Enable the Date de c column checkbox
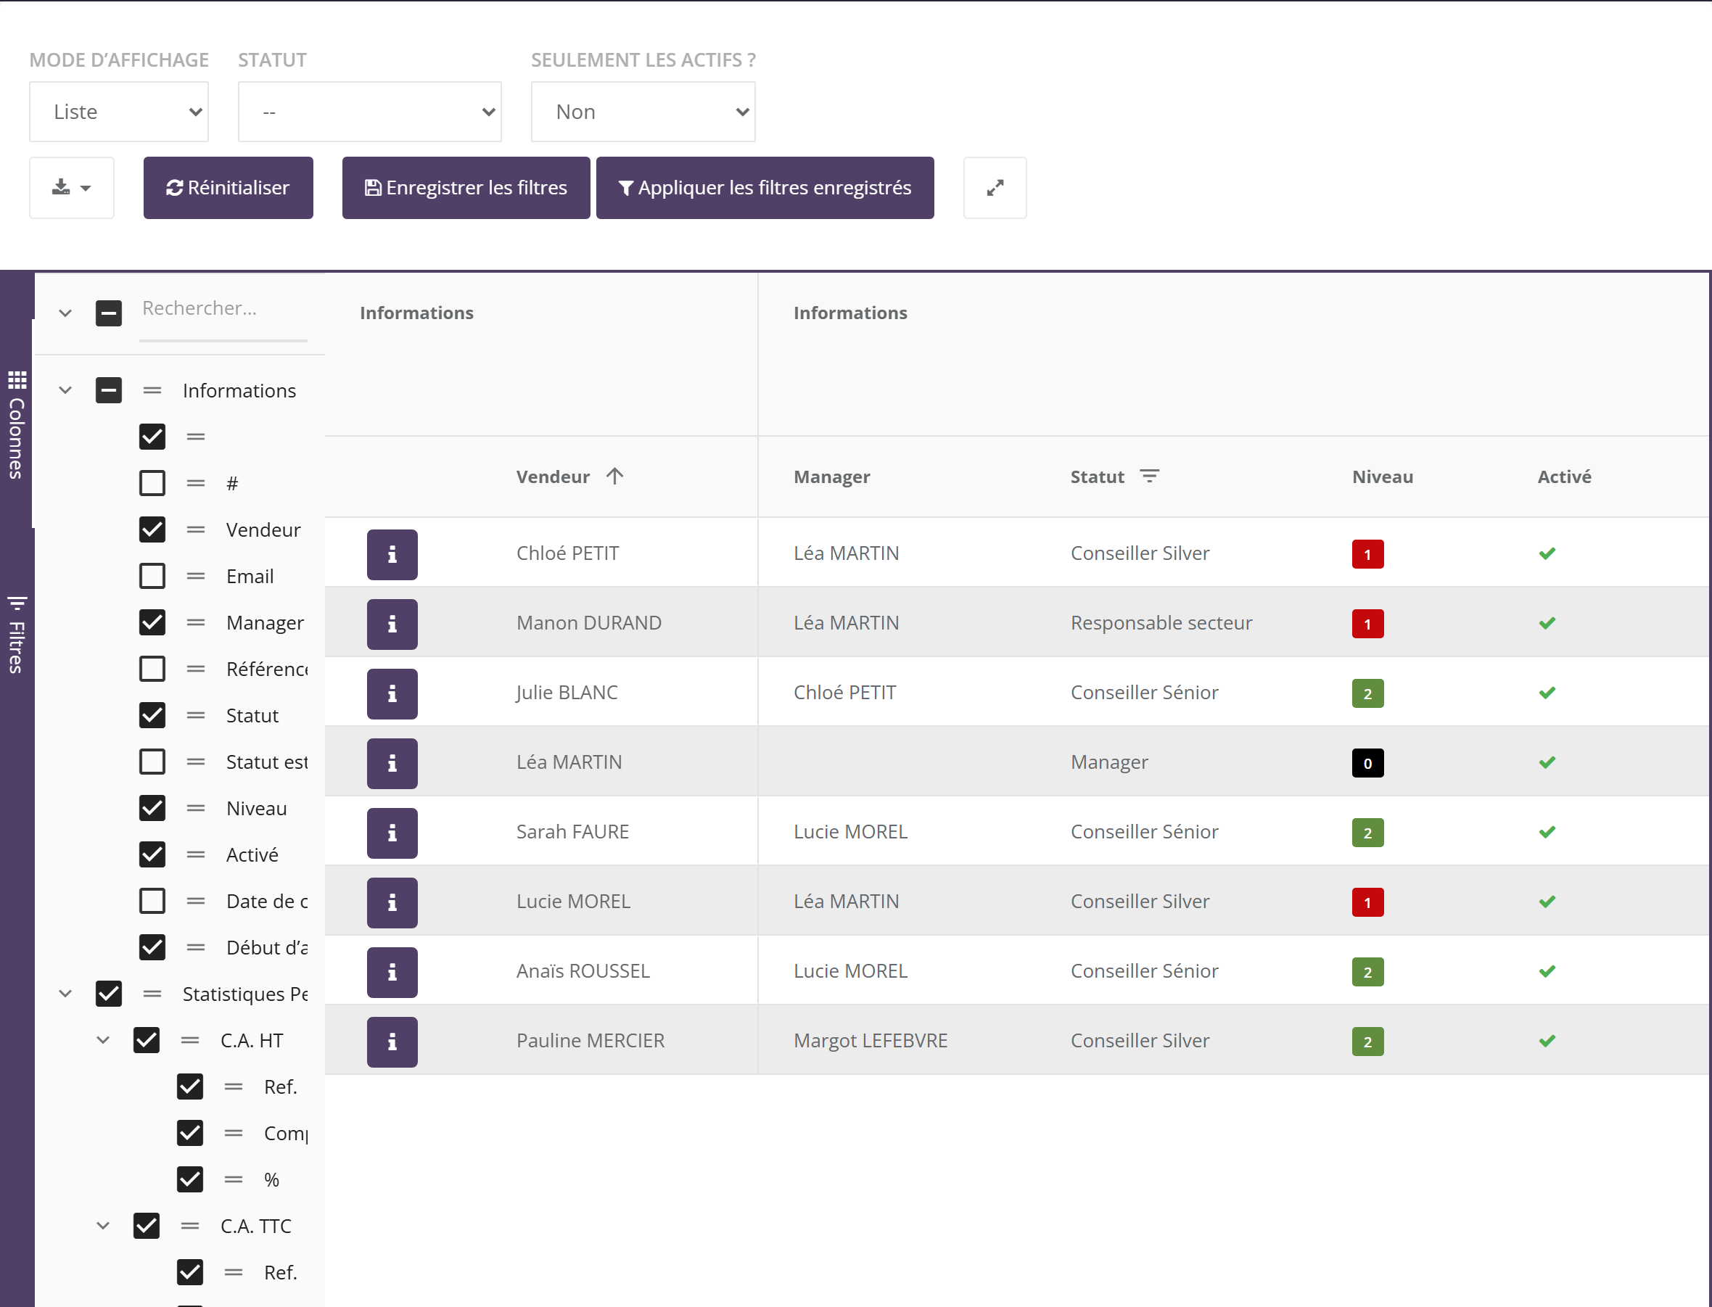Image resolution: width=1712 pixels, height=1307 pixels. (x=152, y=901)
